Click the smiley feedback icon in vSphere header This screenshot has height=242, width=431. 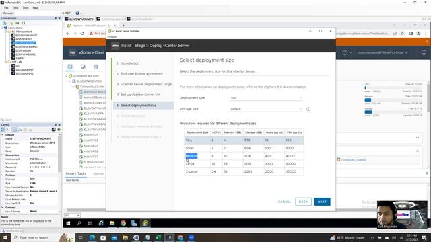click(424, 52)
